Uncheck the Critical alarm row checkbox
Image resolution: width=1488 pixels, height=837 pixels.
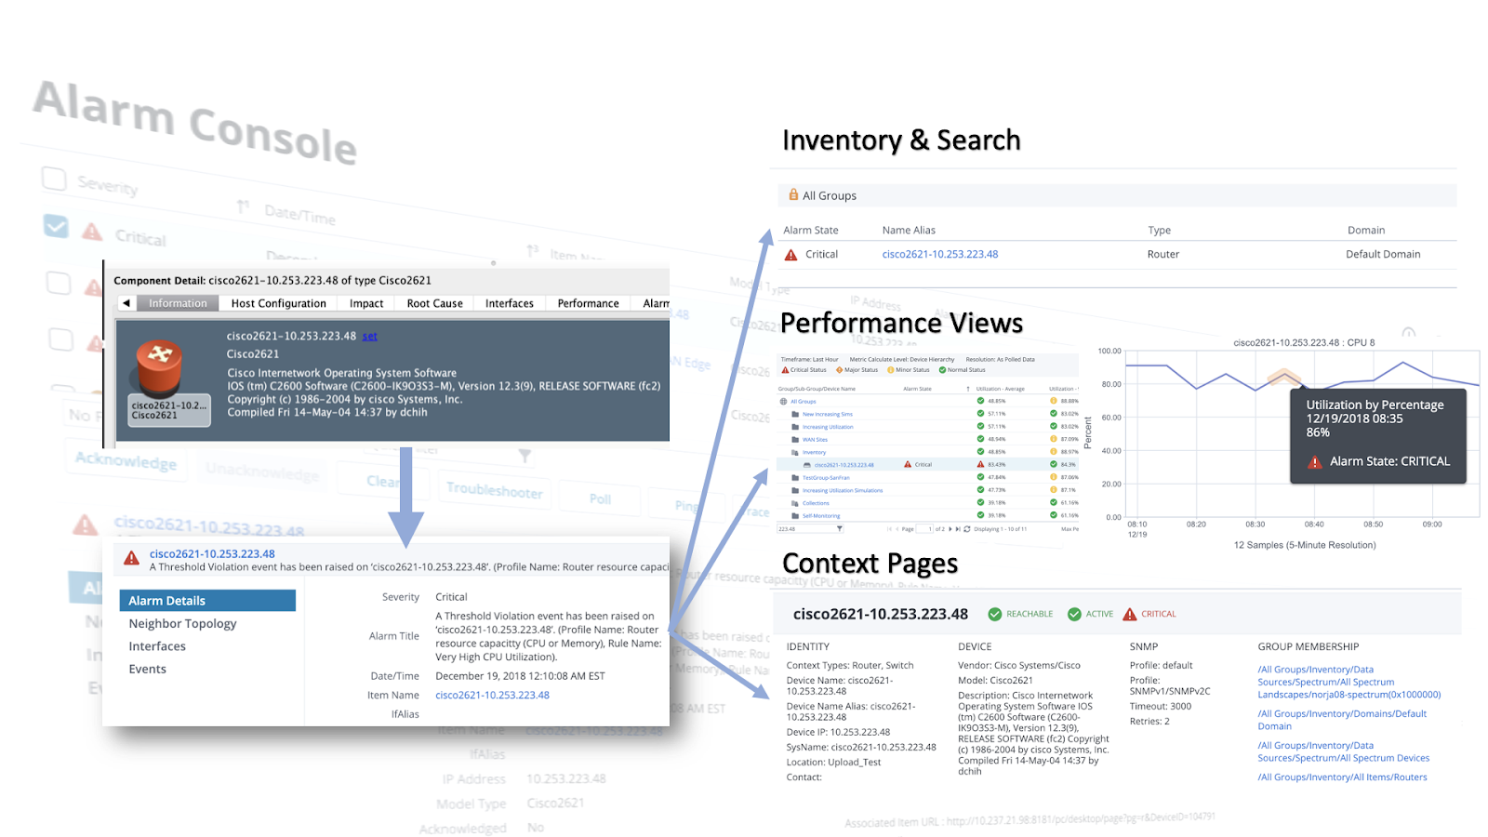(56, 226)
